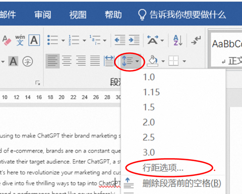Expand the numbering style dropdown
Viewport: 242px width, 194px height.
point(84,40)
